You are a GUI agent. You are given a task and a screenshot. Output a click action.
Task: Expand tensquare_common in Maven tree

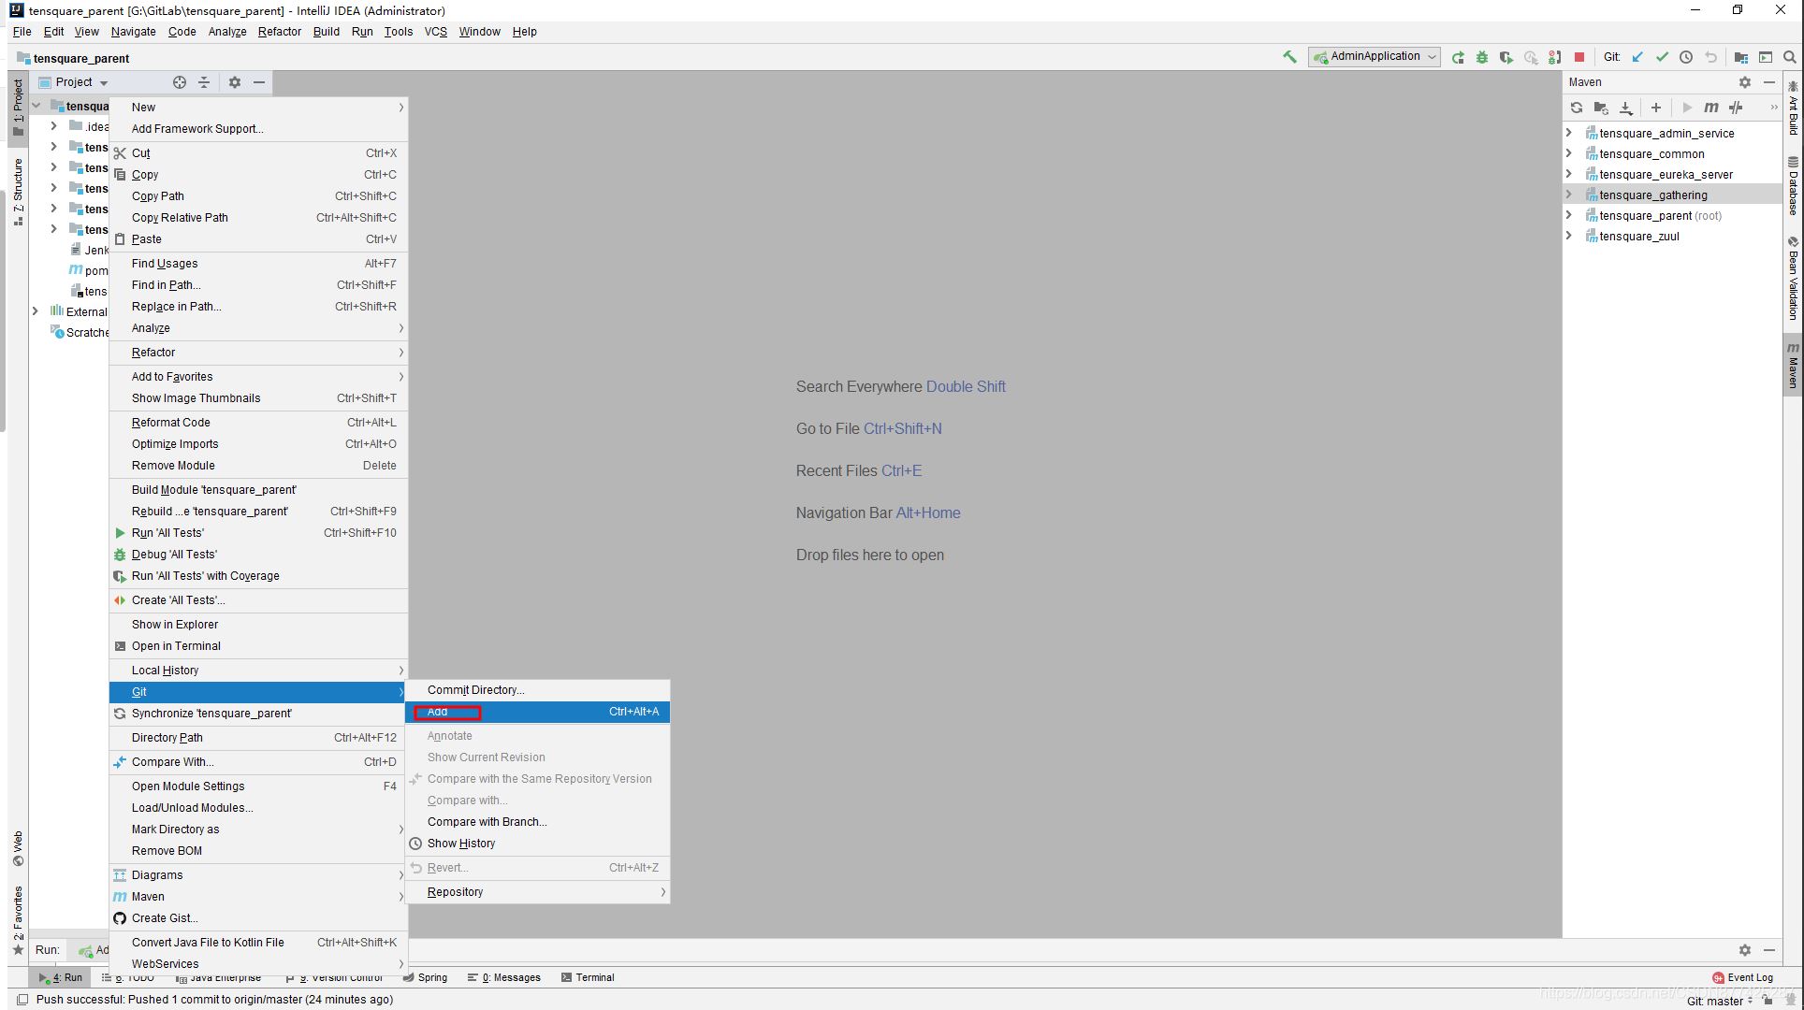point(1569,153)
